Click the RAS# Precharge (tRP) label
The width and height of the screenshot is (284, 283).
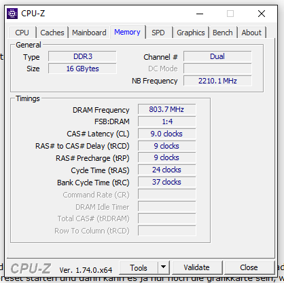pyautogui.click(x=92, y=158)
